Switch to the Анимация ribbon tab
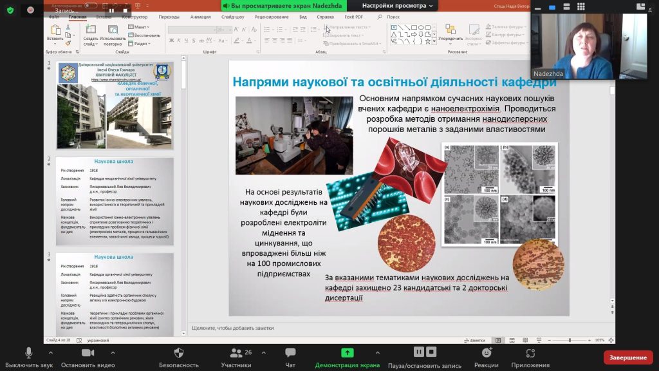 [x=201, y=17]
